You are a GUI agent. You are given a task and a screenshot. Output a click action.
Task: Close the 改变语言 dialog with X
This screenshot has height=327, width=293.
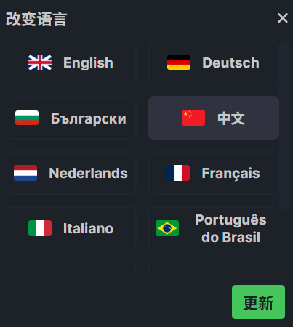click(x=283, y=18)
